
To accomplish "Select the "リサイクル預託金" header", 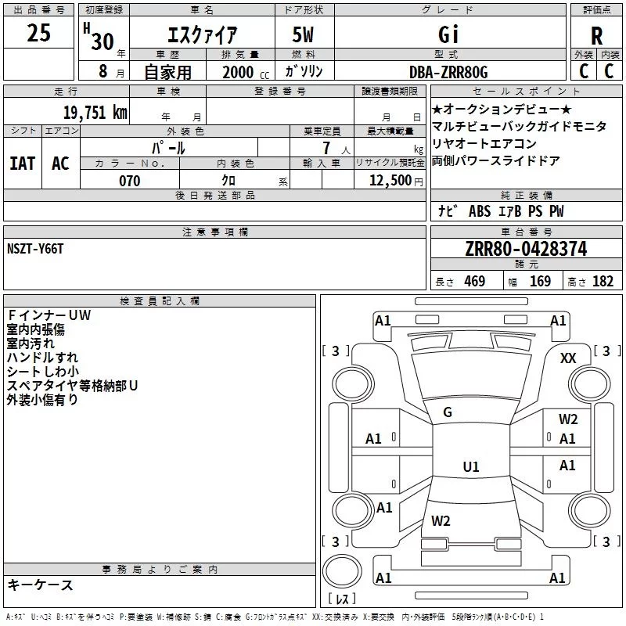I will pyautogui.click(x=390, y=163).
